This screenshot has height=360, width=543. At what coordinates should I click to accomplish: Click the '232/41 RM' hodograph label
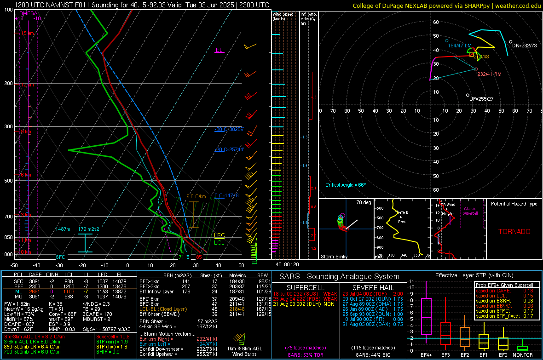489,74
